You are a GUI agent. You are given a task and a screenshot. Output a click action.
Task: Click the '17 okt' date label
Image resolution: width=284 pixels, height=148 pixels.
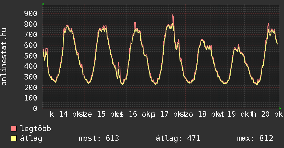coord(171,114)
